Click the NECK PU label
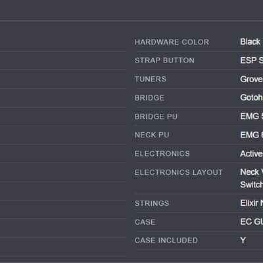The height and width of the screenshot is (263, 263). tap(152, 135)
